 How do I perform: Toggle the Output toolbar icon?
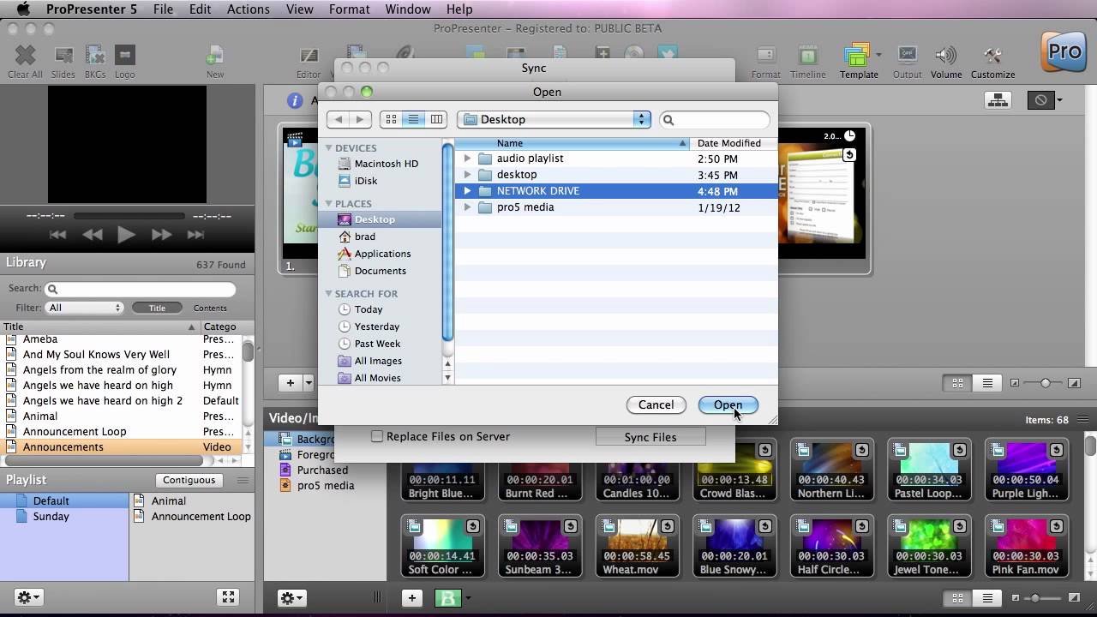click(x=907, y=57)
